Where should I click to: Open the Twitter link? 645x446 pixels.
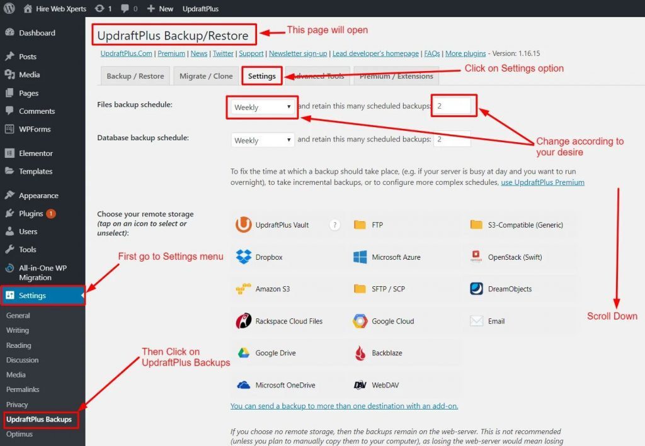[223, 53]
